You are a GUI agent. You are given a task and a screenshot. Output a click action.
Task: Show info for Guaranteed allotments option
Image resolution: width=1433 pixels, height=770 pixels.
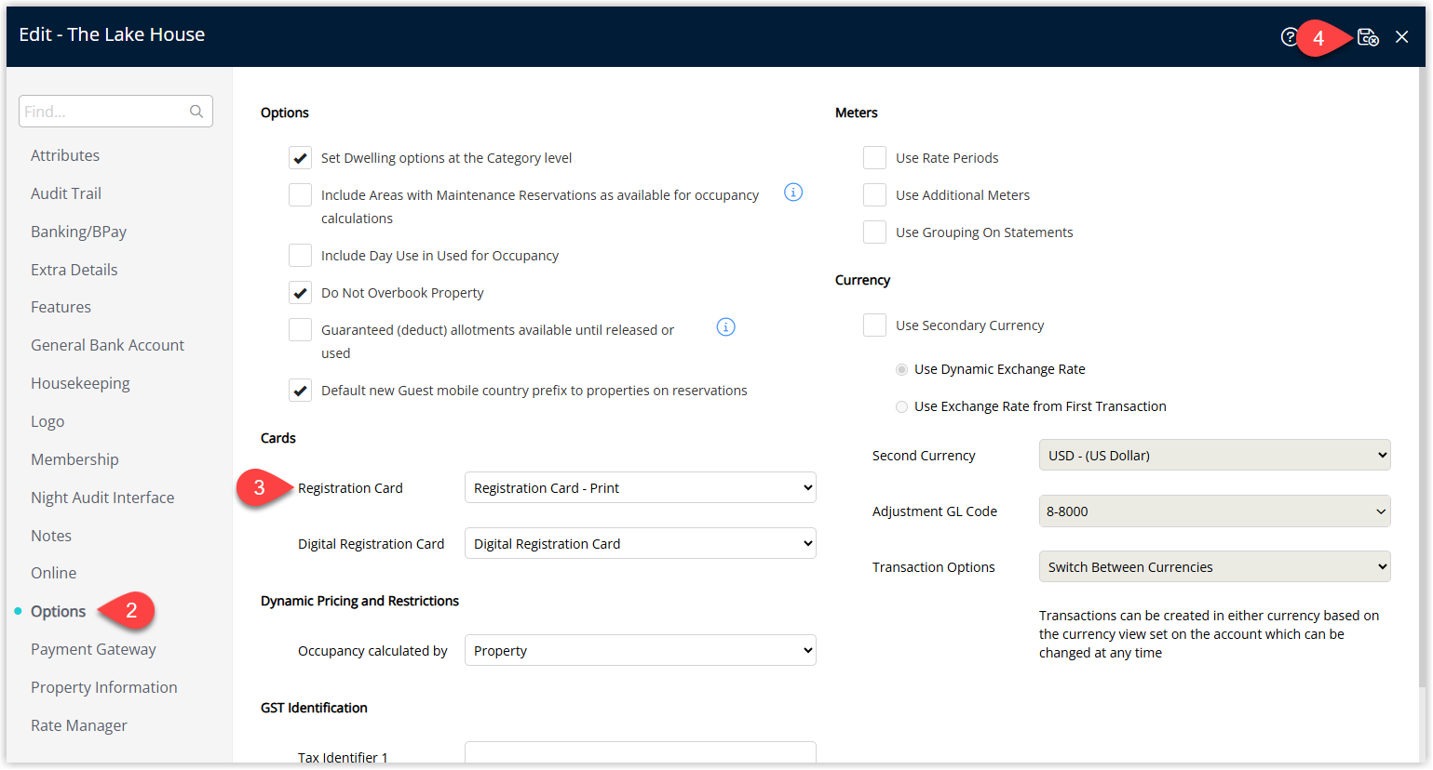(726, 327)
